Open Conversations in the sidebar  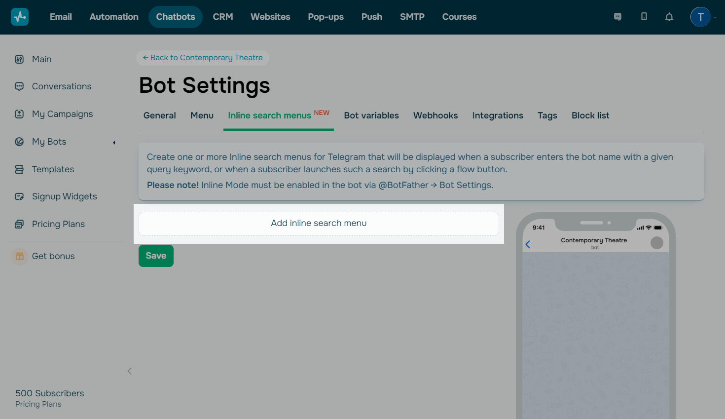coord(62,86)
